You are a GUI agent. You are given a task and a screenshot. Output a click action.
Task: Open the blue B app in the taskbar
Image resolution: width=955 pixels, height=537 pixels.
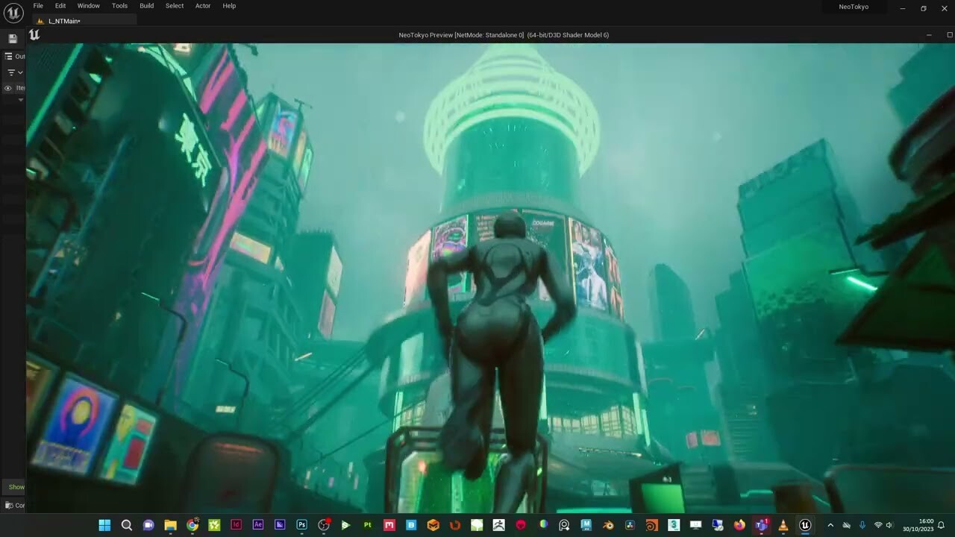pos(411,525)
